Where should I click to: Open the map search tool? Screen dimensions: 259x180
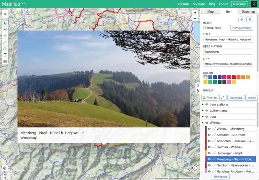click(x=5, y=15)
